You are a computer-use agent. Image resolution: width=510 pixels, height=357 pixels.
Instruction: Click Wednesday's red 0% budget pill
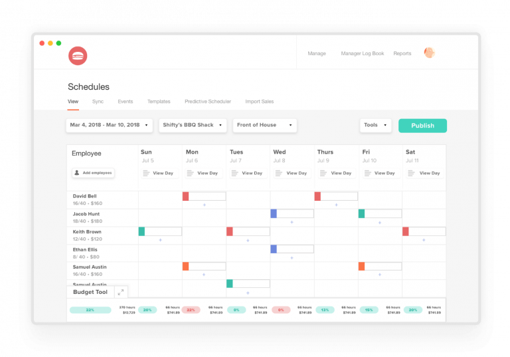(281, 310)
